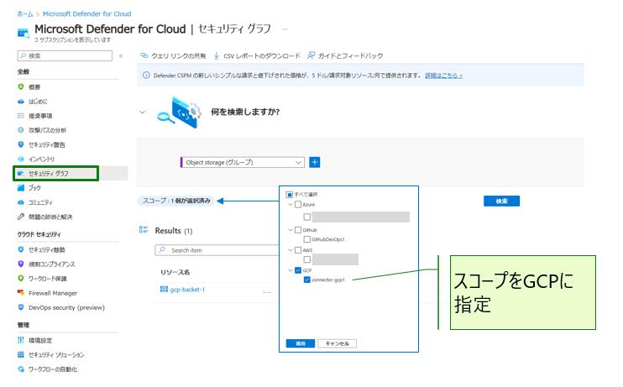623x387 pixels.
Task: Collapse the sidebar with the double chevron
Action: coord(121,55)
